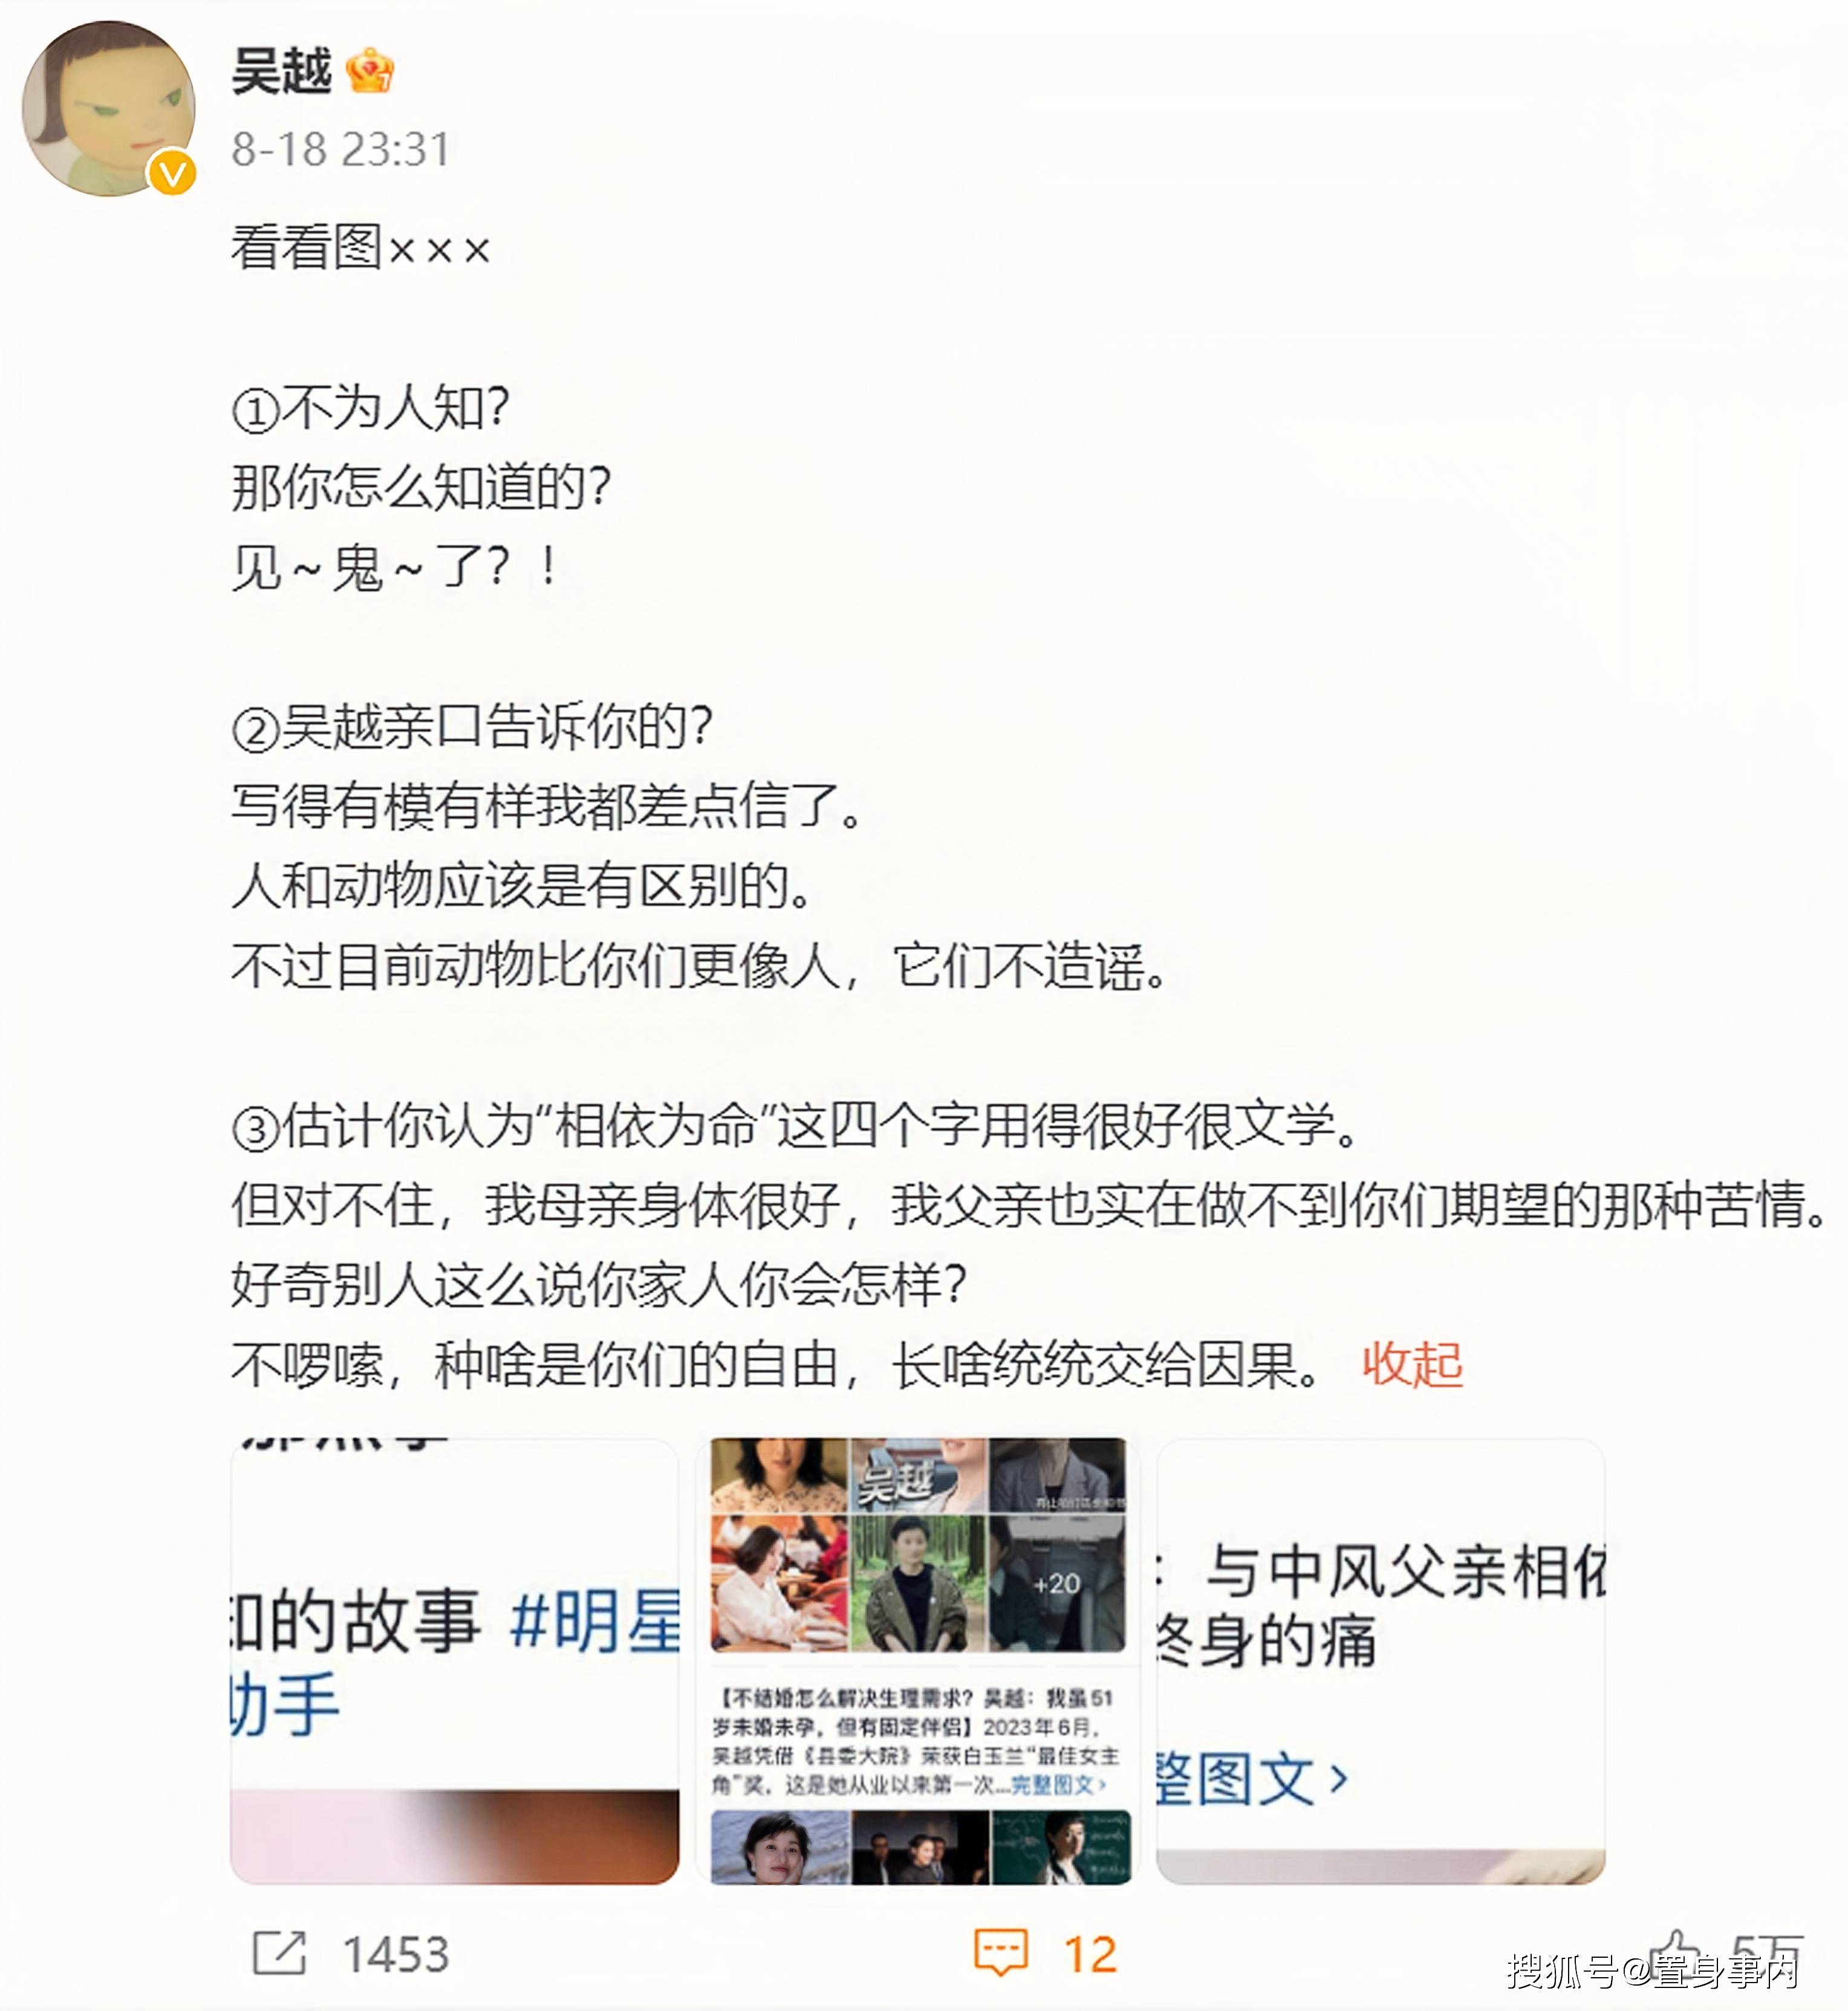
Task: Click the orange verified V badge
Action: coord(172,173)
